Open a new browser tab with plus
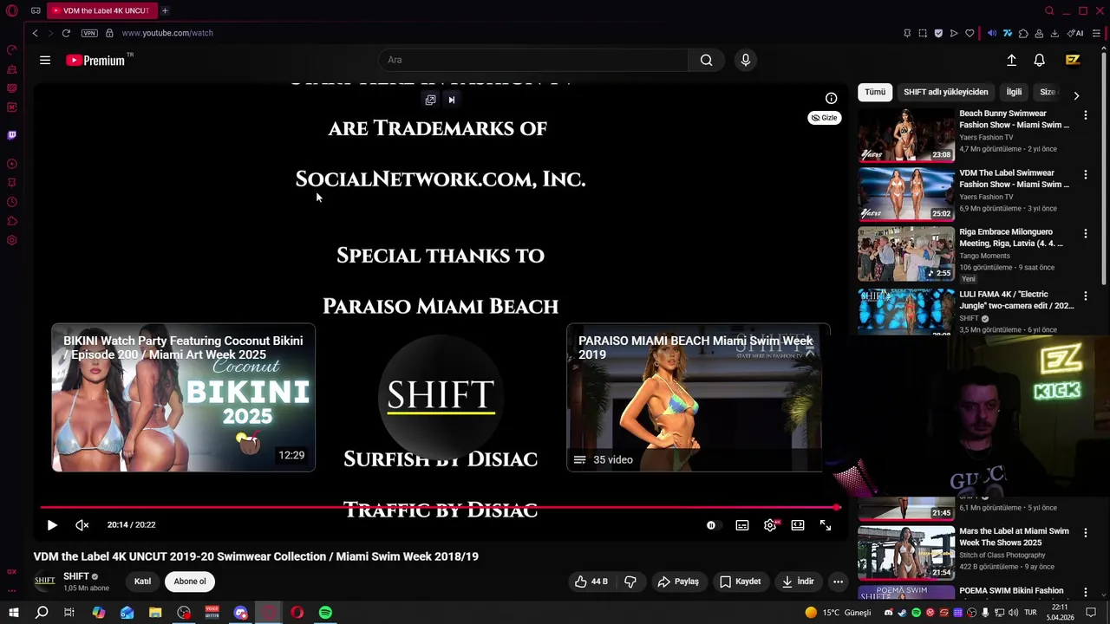Image resolution: width=1110 pixels, height=624 pixels. coord(165,10)
